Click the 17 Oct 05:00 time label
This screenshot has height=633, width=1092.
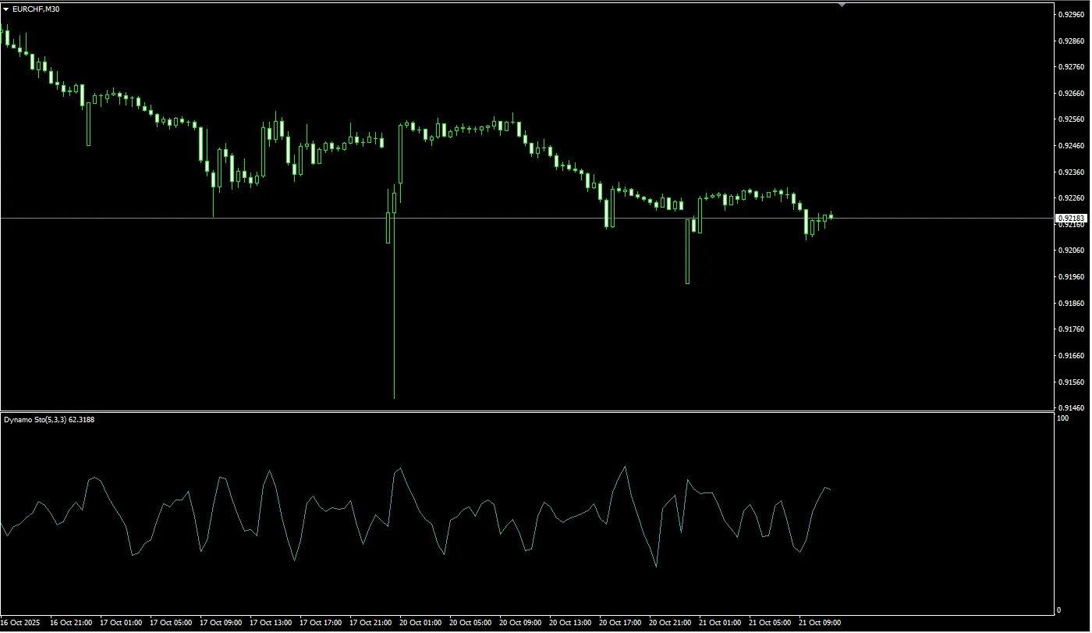170,623
